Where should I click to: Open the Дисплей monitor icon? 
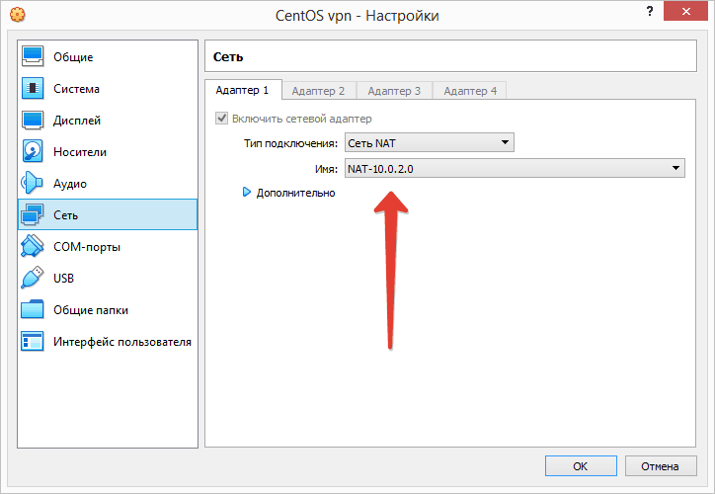(34, 121)
